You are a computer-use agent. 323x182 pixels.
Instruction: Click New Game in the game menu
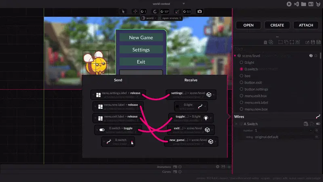141,38
